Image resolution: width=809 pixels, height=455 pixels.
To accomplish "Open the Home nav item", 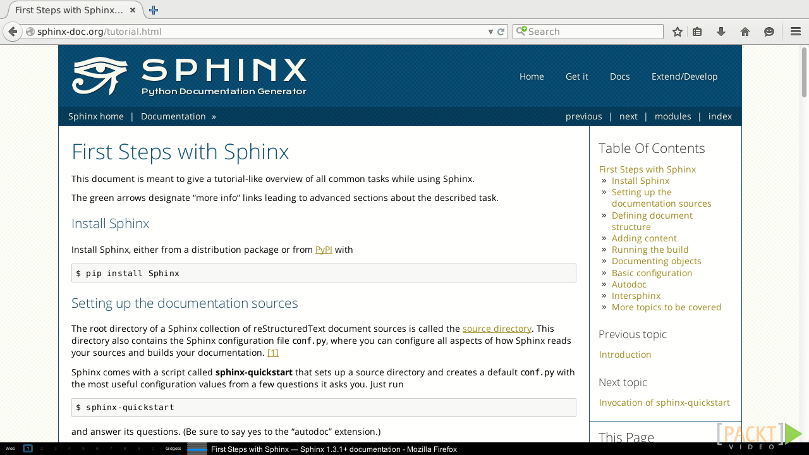I will pyautogui.click(x=532, y=76).
